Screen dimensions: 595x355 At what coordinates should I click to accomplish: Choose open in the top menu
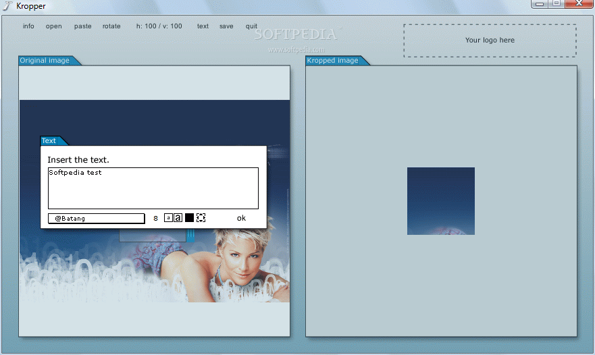tap(54, 26)
